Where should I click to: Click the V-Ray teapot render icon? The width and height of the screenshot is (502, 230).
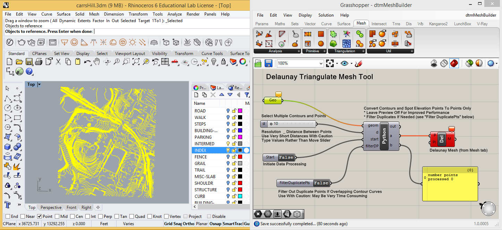(x=22, y=42)
